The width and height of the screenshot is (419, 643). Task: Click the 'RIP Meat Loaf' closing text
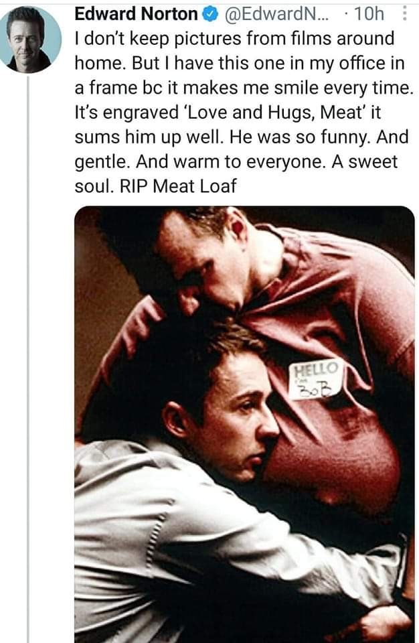tap(178, 186)
